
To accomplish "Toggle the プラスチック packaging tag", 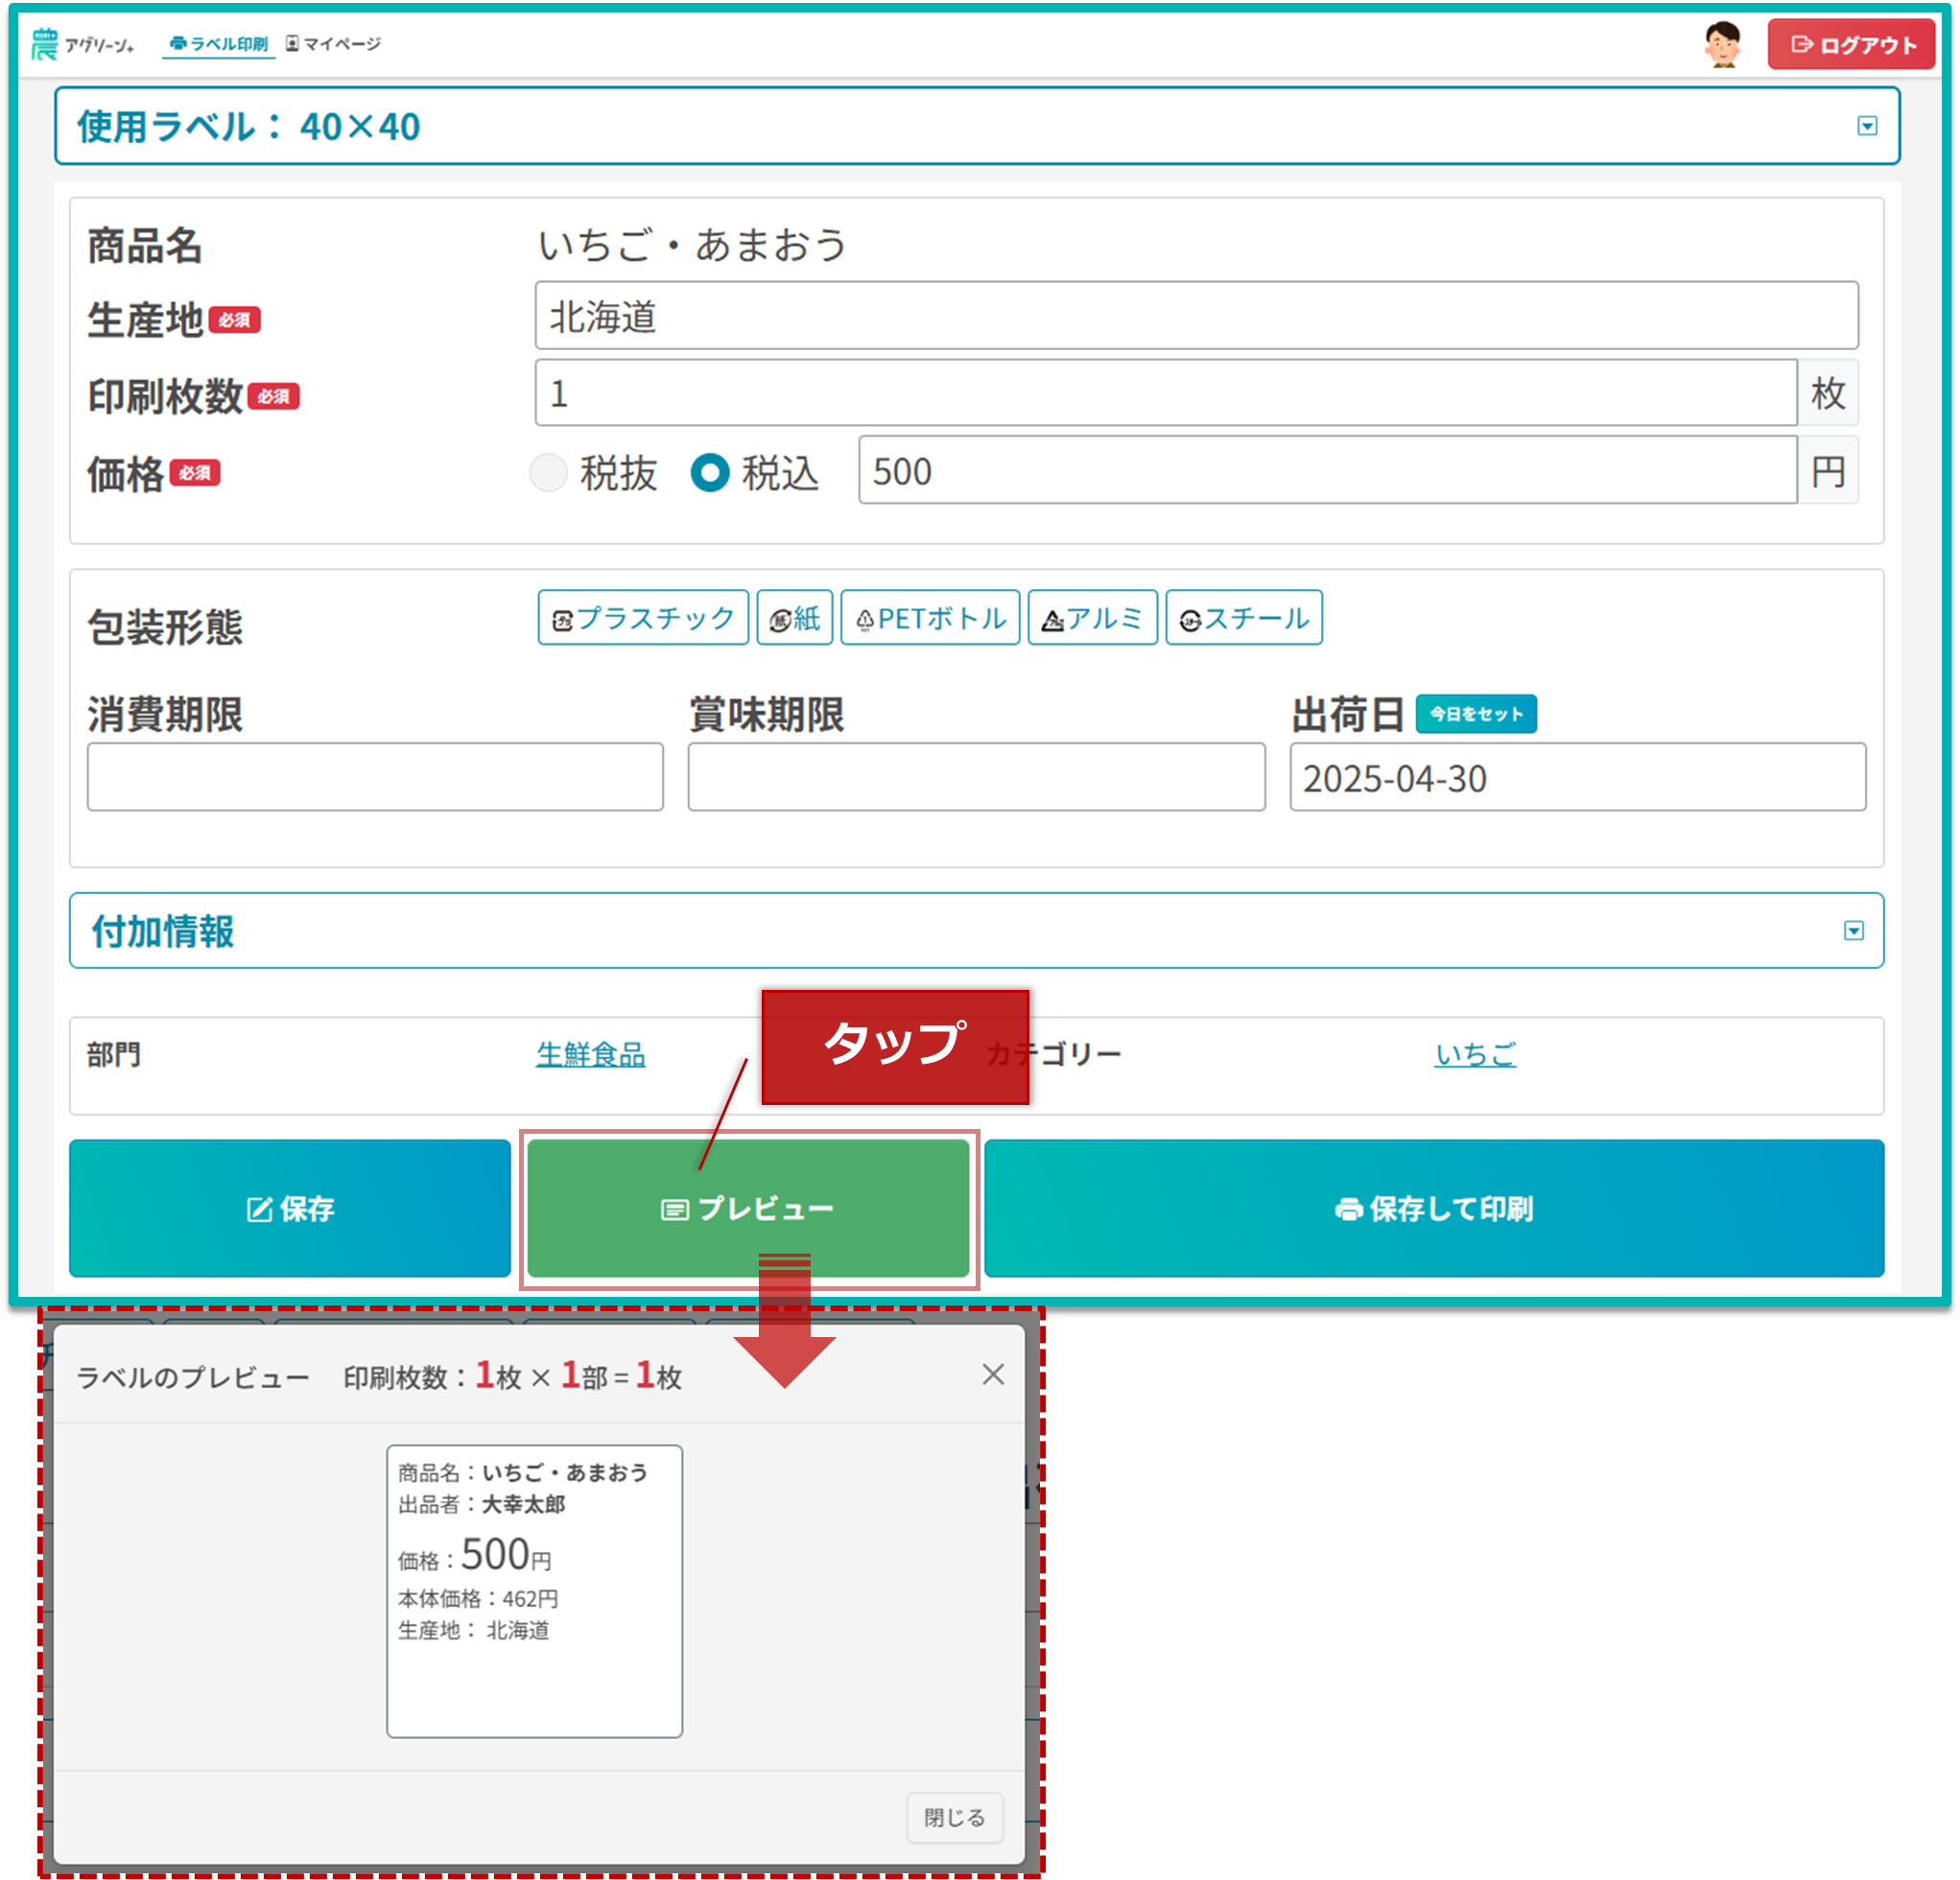I will (643, 618).
